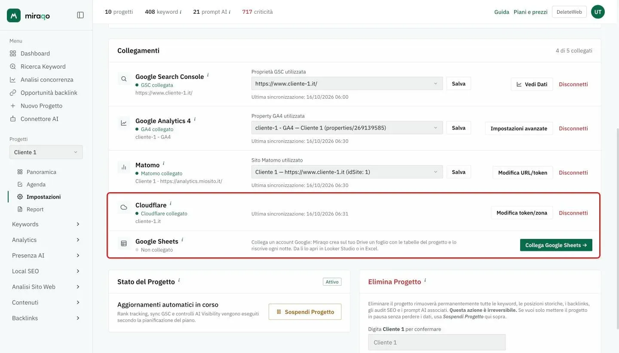This screenshot has width=619, height=353.
Task: Click info icon beside Elimina Progetto
Action: pyautogui.click(x=425, y=280)
